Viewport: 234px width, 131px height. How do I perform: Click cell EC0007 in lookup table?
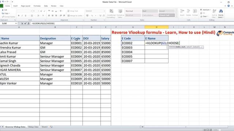(133, 61)
